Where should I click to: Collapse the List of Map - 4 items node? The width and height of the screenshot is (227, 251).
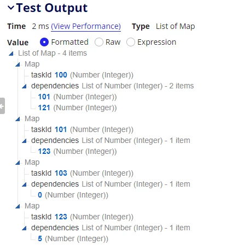11,53
